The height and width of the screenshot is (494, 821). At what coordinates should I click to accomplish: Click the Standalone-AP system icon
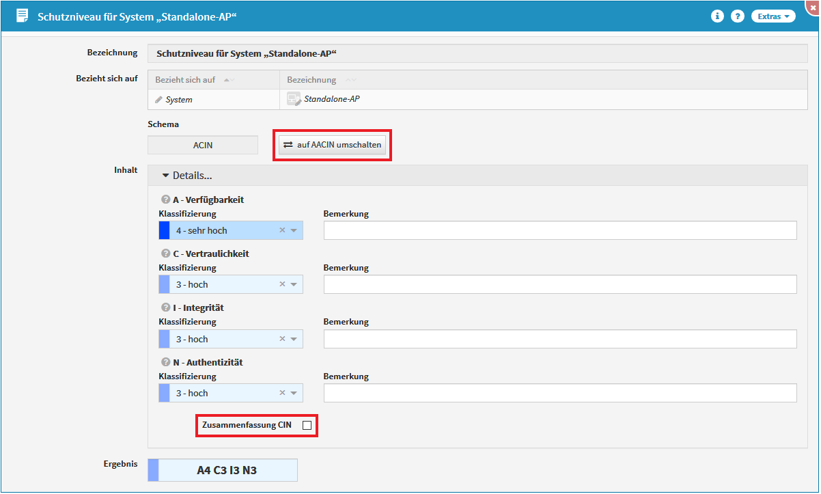pyautogui.click(x=294, y=99)
